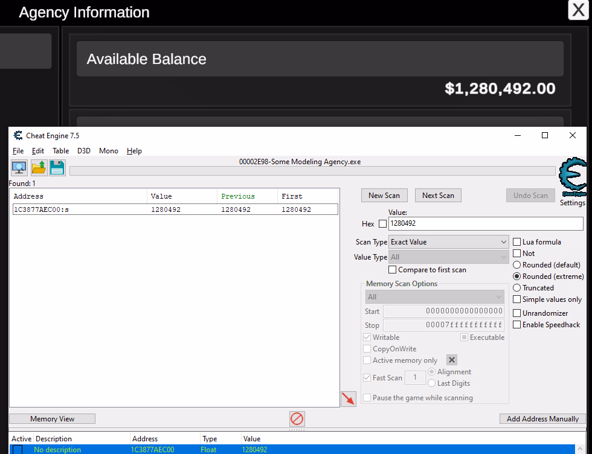Open the D3D menu
This screenshot has width=592, height=454.
[84, 151]
